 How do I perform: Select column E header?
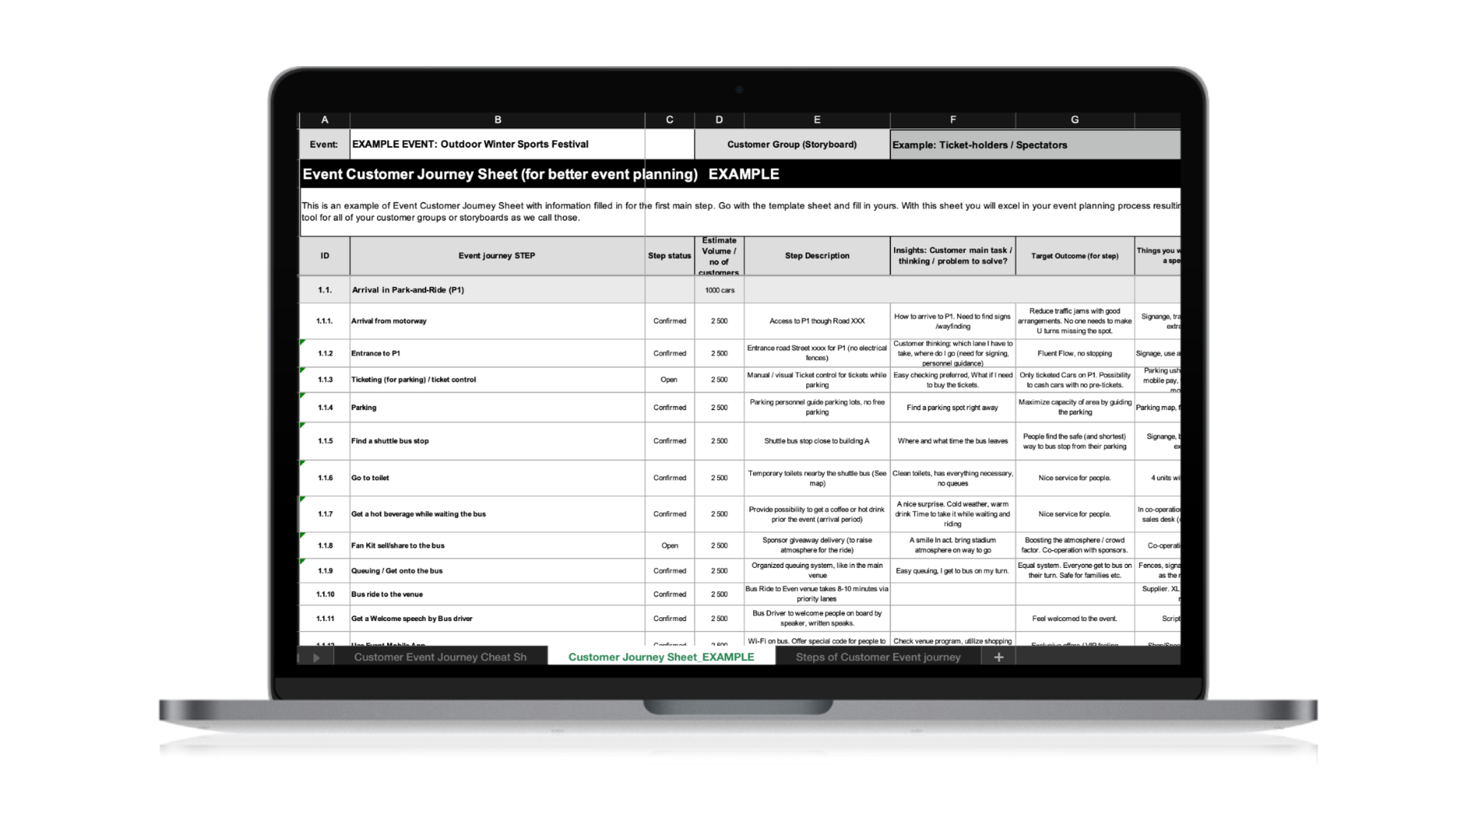(x=817, y=120)
